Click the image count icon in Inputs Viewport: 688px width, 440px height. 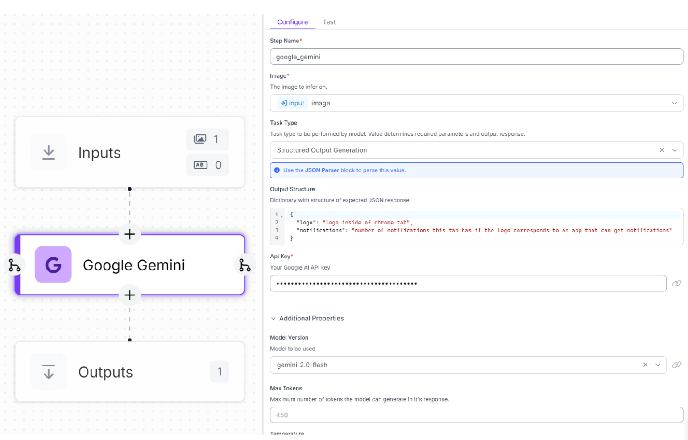200,139
